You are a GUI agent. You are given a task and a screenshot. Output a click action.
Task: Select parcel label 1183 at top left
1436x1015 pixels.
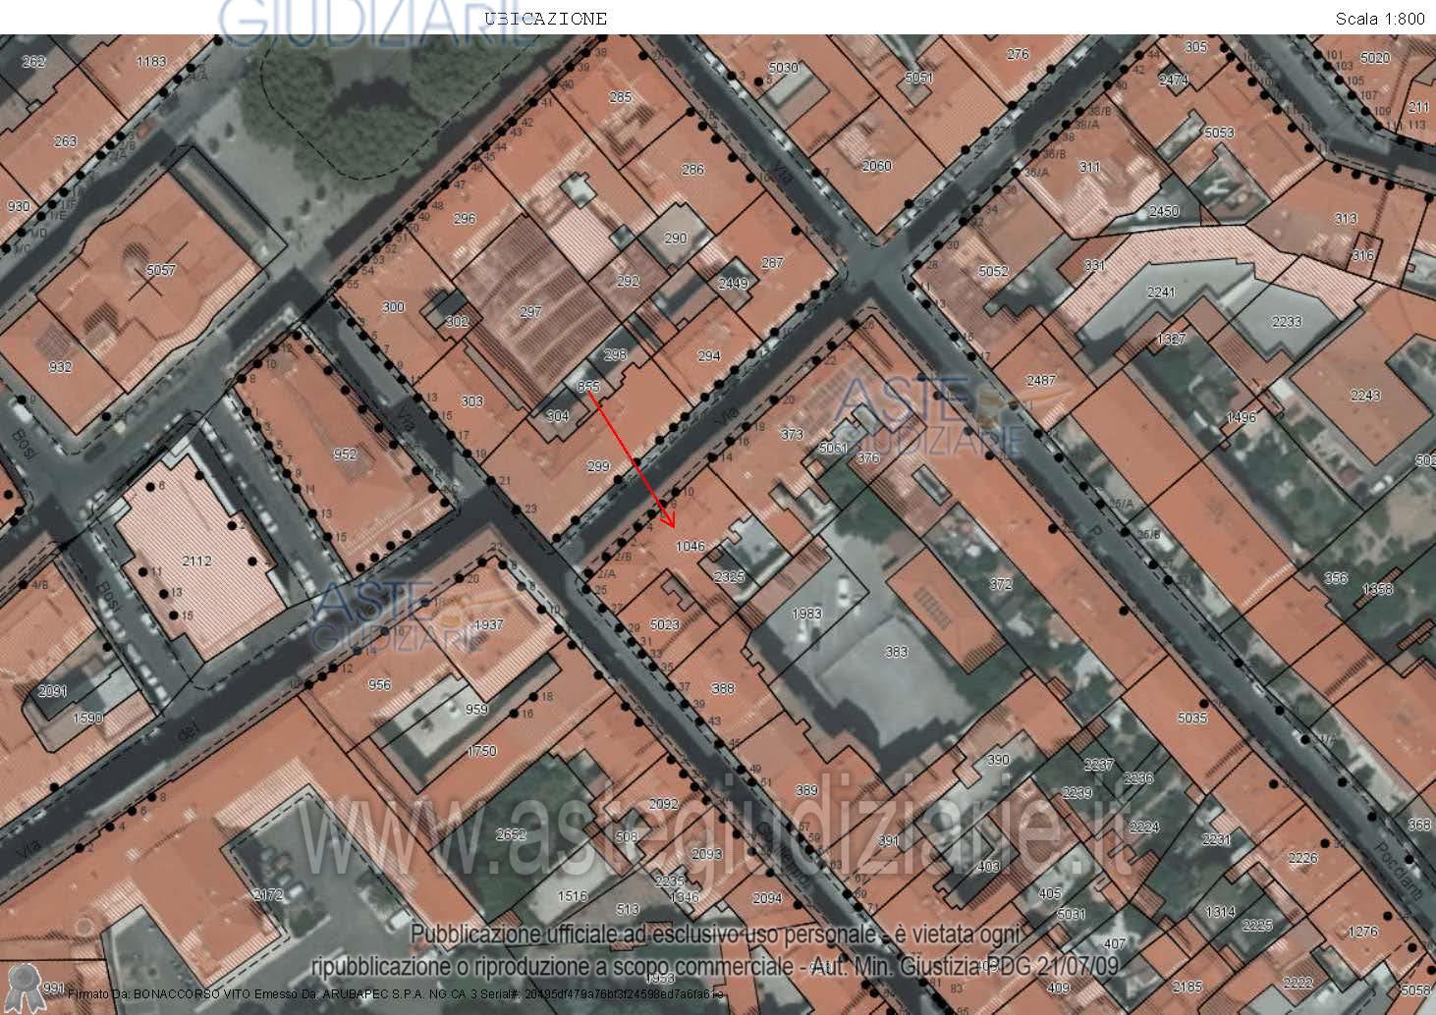[x=151, y=61]
